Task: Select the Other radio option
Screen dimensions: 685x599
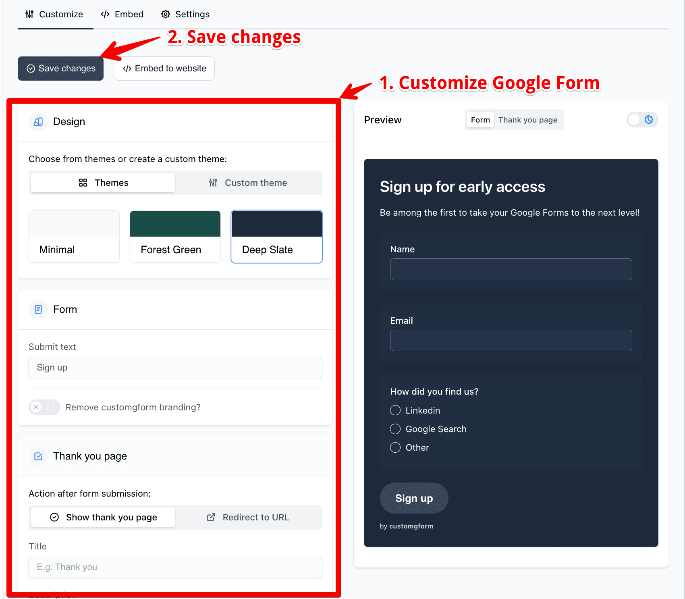Action: coord(395,447)
